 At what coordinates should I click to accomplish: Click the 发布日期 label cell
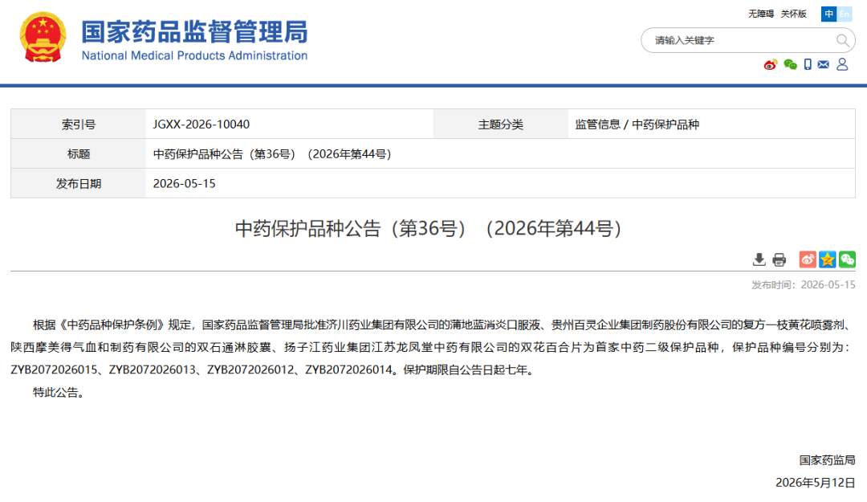point(79,184)
